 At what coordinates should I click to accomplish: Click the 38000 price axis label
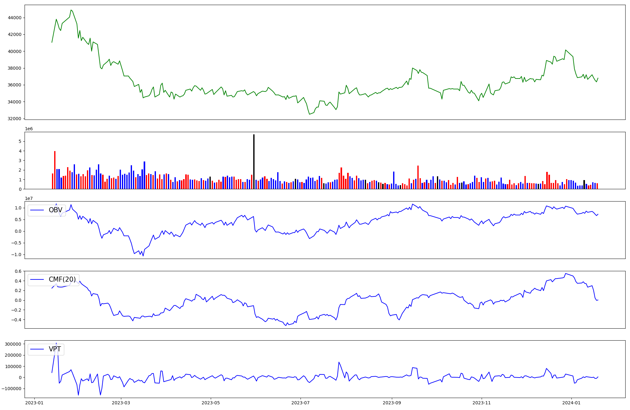click(14, 68)
